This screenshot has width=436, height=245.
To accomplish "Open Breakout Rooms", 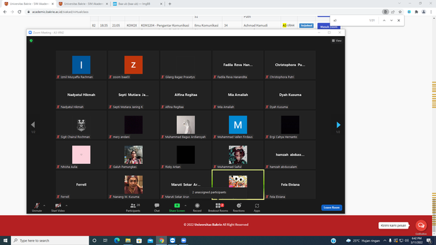I will pyautogui.click(x=218, y=207).
